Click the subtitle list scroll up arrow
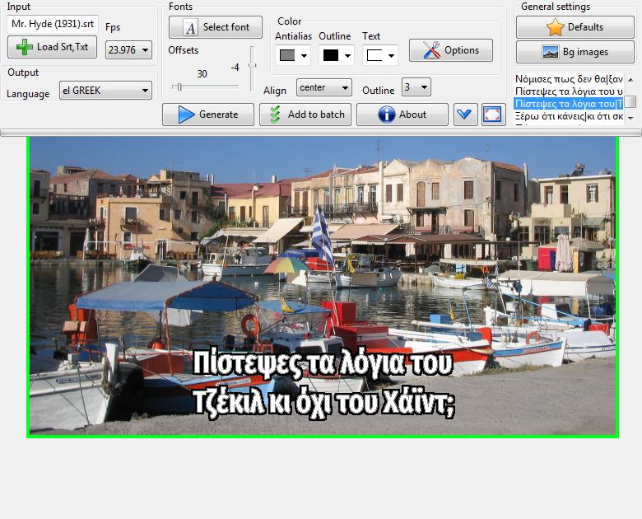This screenshot has width=642, height=519. tap(630, 80)
